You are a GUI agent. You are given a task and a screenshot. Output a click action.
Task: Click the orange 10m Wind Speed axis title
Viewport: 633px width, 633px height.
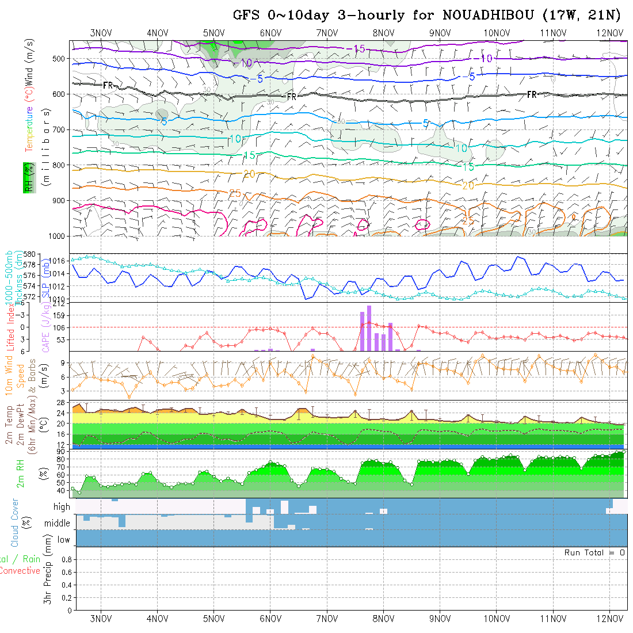pos(10,375)
